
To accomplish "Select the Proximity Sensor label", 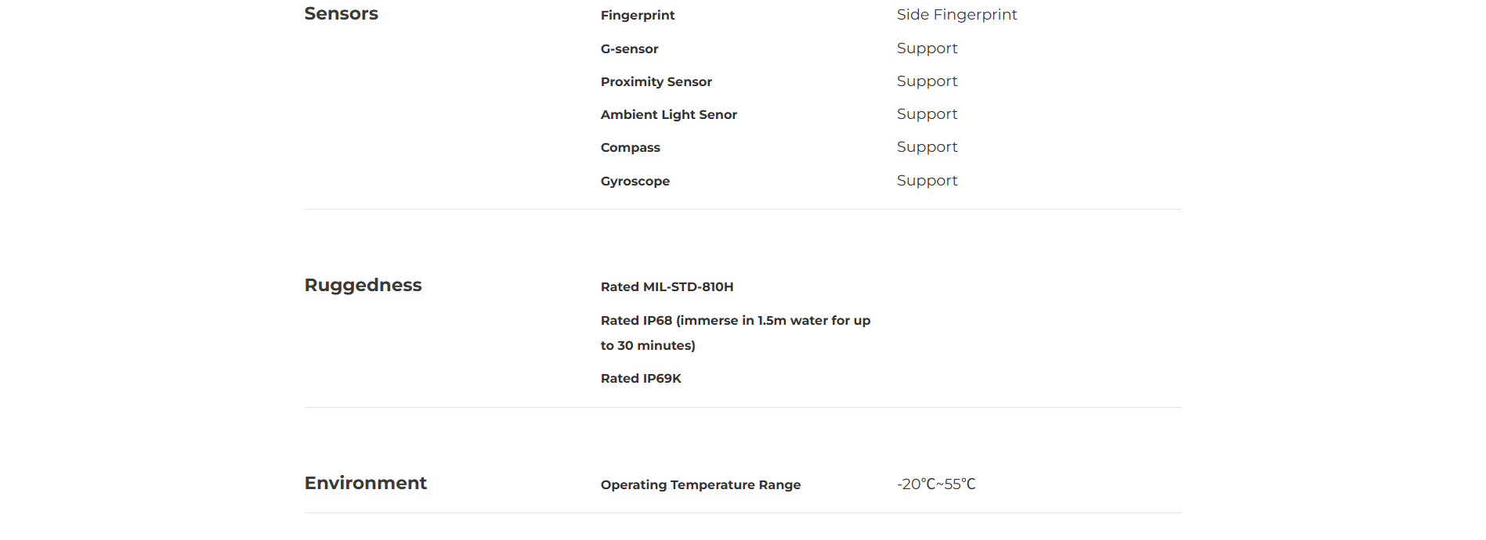I will 656,81.
